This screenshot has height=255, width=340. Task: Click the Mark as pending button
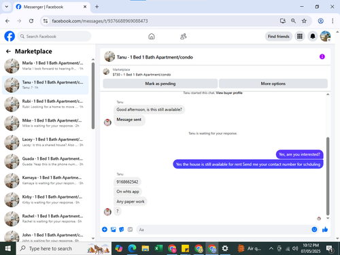coord(160,84)
